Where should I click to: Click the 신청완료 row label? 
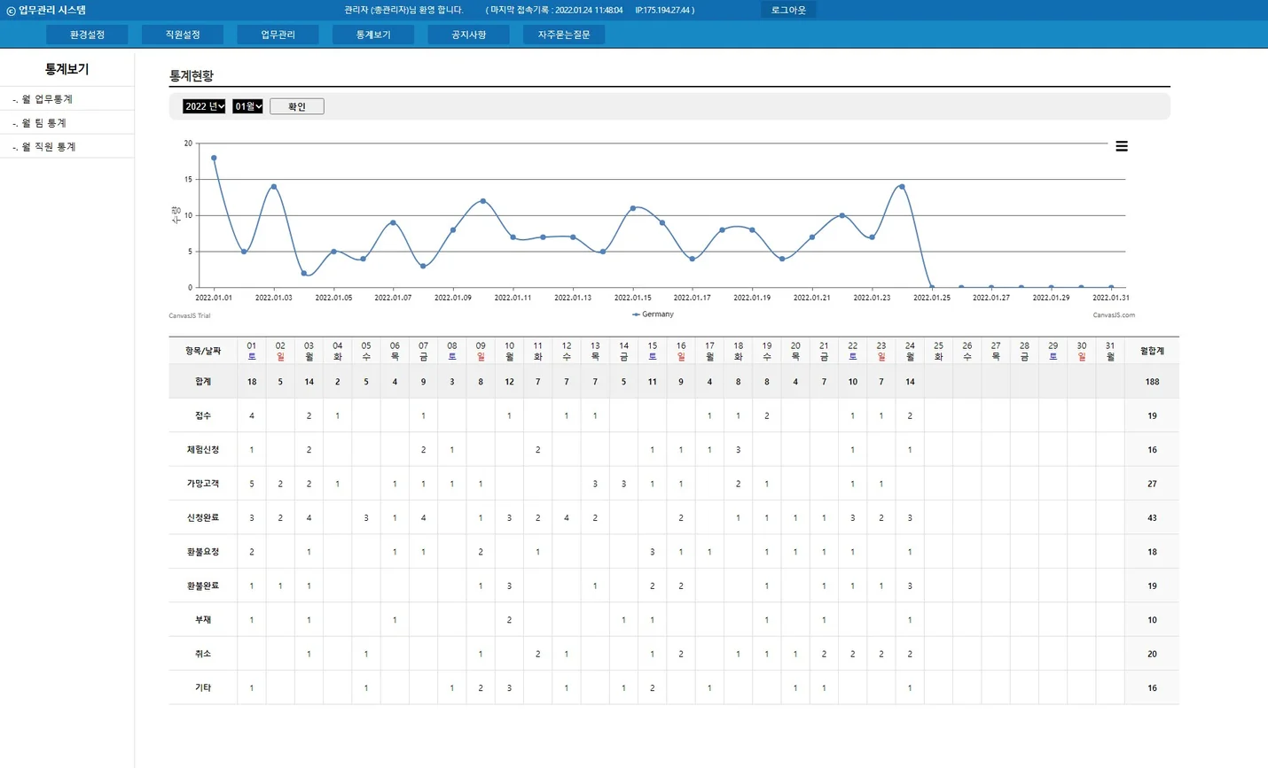click(203, 518)
